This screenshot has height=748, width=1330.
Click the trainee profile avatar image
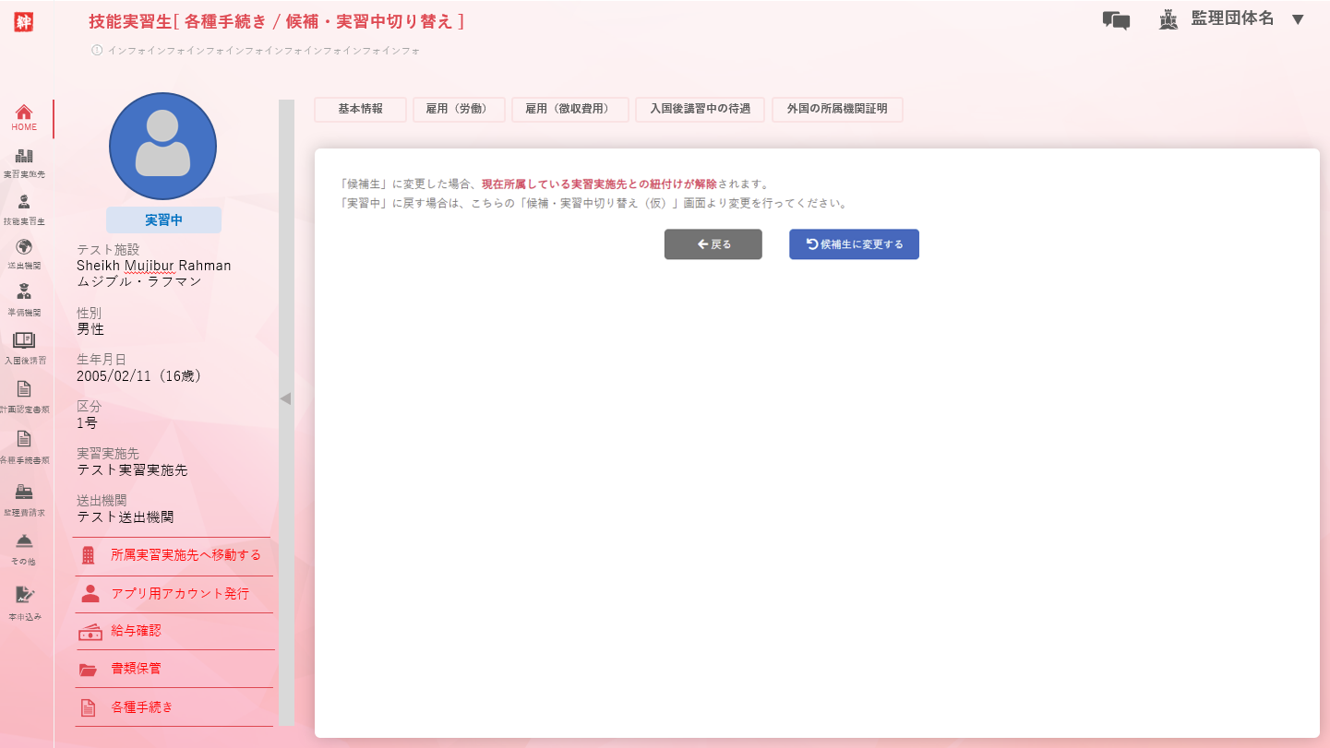[162, 147]
